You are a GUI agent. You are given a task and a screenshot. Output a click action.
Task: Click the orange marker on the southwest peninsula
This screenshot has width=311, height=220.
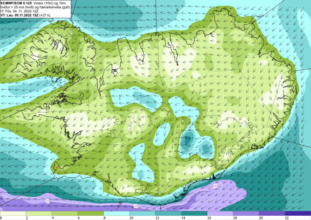click(x=57, y=168)
